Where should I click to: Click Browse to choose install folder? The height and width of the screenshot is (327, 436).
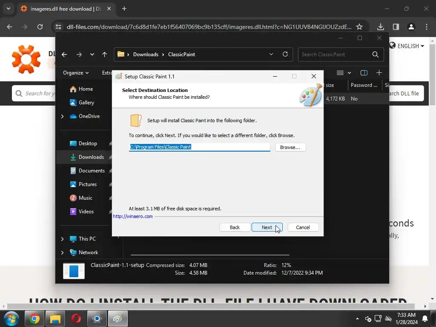pos(290,147)
